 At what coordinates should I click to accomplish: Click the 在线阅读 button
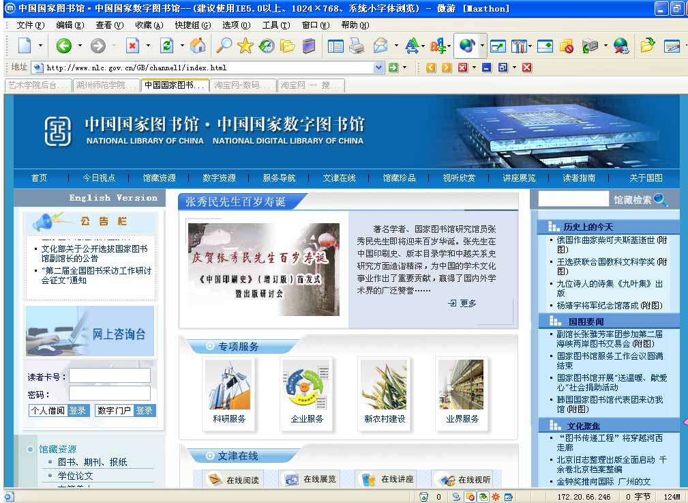point(233,480)
